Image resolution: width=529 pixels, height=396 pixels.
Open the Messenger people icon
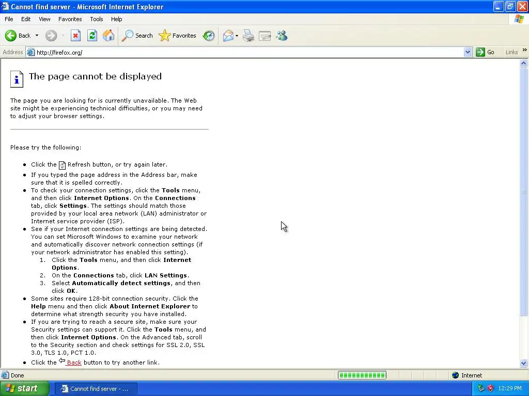[282, 36]
